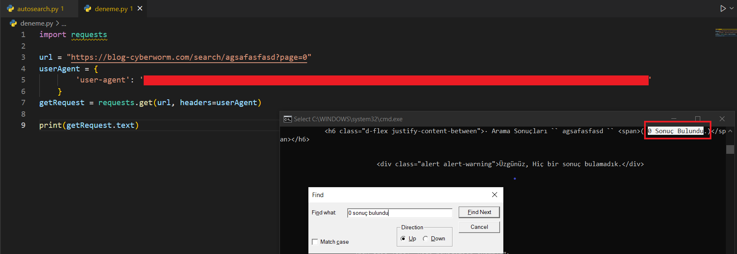Maximize the cmd.exe console window
Screen dimensions: 737x254
[698, 119]
